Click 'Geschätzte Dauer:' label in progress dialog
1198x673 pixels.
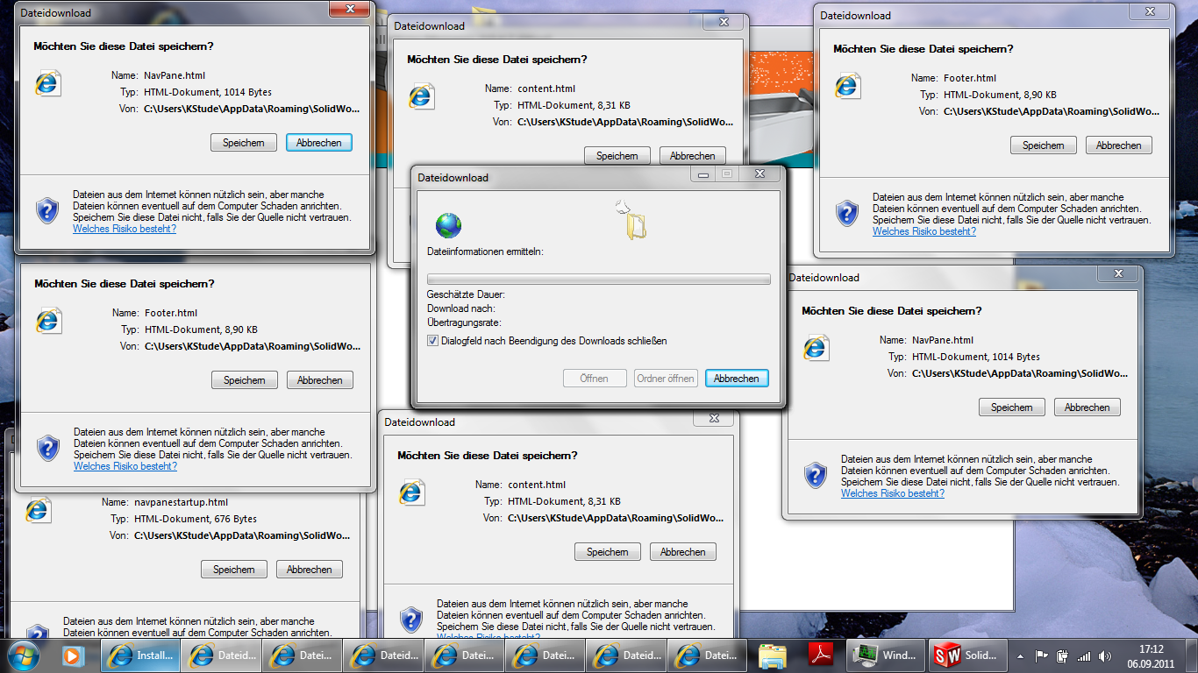[466, 294]
